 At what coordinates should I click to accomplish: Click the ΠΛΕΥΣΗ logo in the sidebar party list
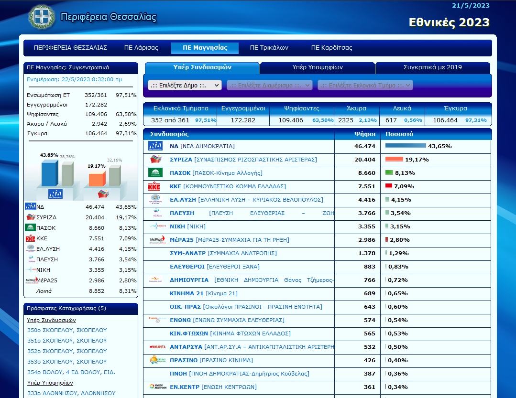(32, 259)
